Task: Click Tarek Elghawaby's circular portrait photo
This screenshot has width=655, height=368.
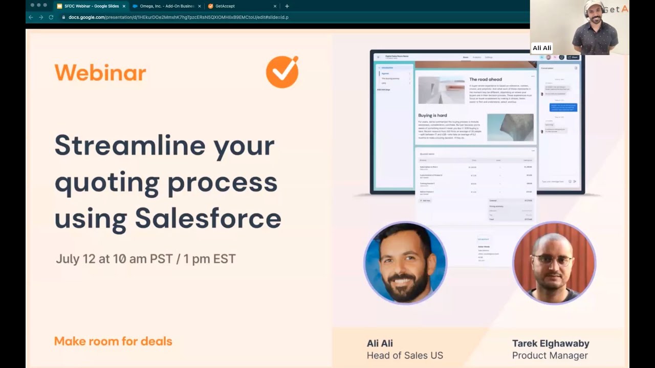Action: [554, 263]
